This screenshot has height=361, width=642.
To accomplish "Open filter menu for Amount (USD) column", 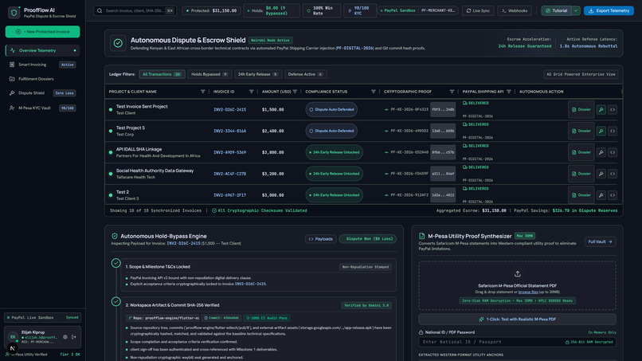I will tap(295, 92).
